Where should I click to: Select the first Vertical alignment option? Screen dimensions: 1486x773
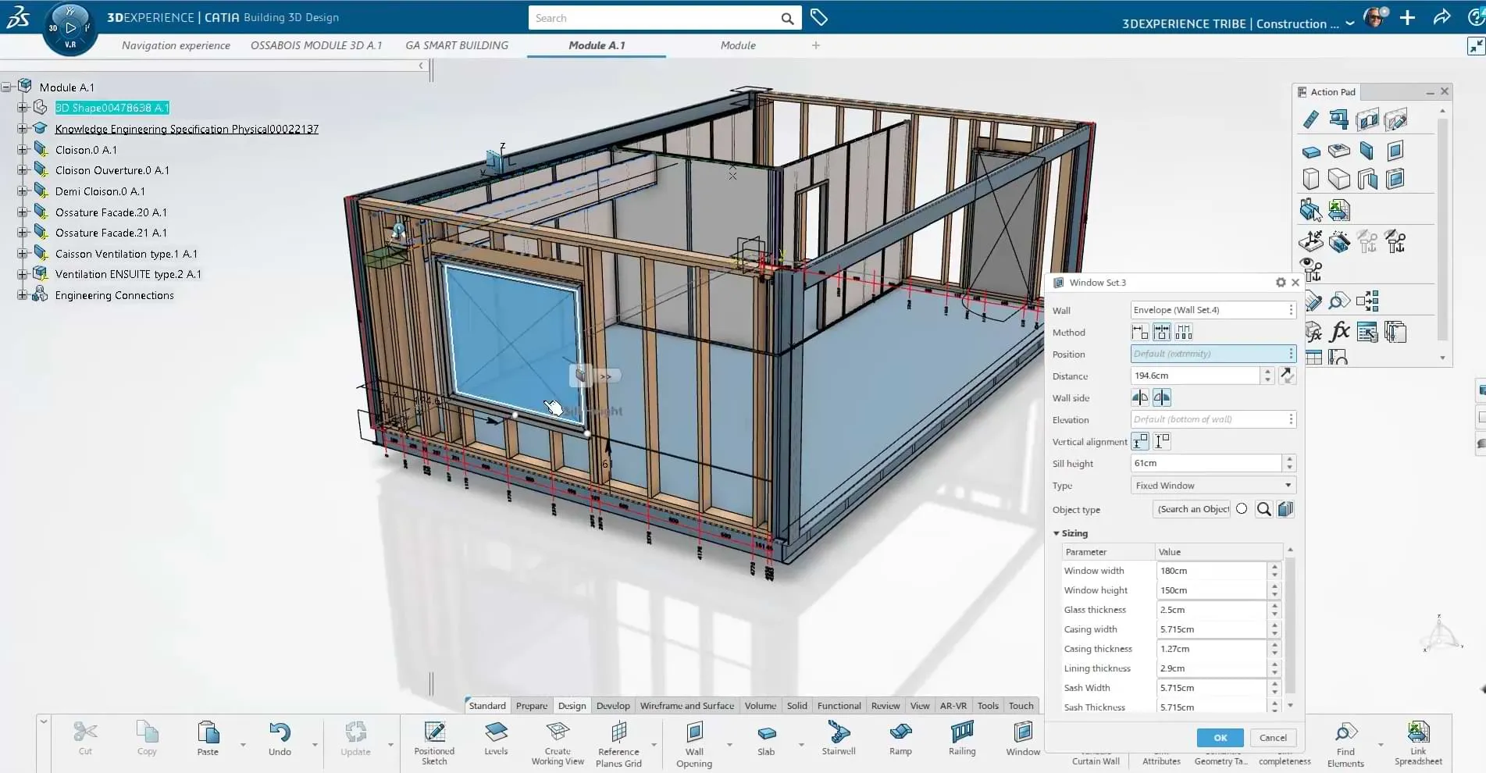[1140, 441]
